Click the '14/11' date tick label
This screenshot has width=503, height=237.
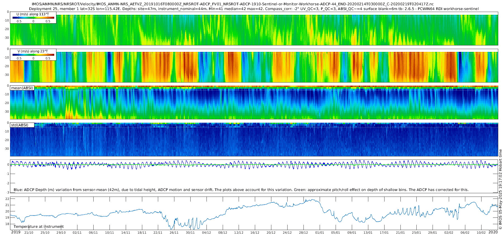click(x=126, y=233)
